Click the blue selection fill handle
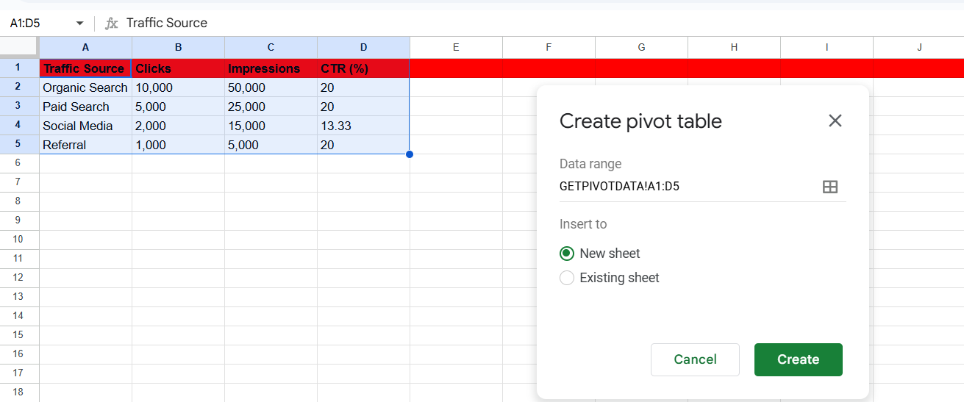 tap(410, 154)
